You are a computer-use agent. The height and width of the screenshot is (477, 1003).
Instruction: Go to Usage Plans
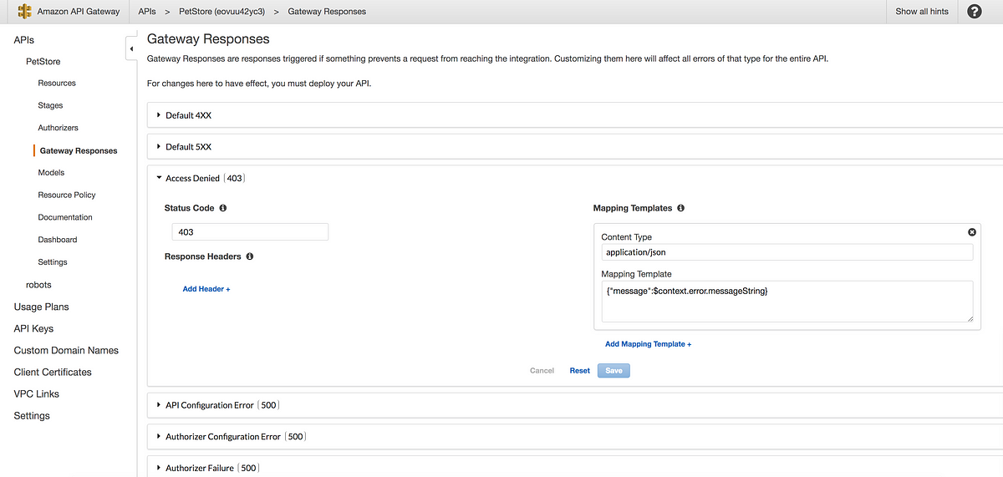42,307
